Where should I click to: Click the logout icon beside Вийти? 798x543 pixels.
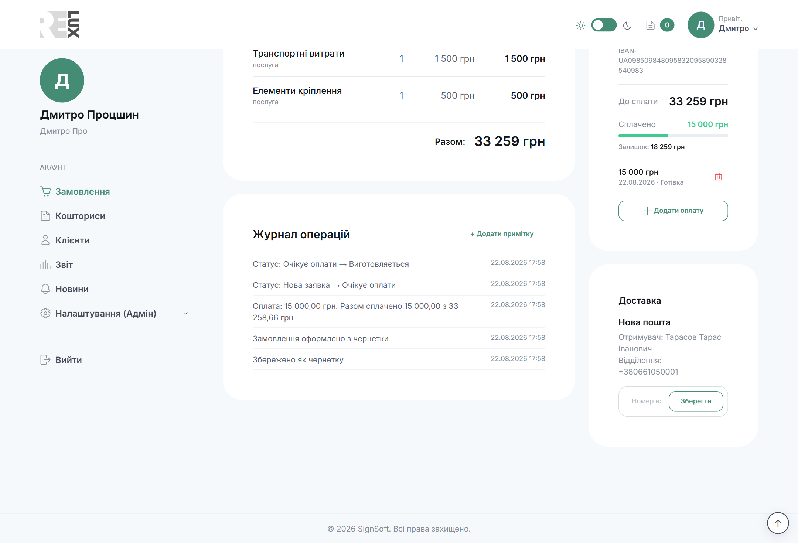point(45,360)
